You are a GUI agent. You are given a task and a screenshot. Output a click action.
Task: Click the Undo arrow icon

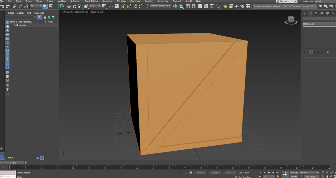(2, 6)
